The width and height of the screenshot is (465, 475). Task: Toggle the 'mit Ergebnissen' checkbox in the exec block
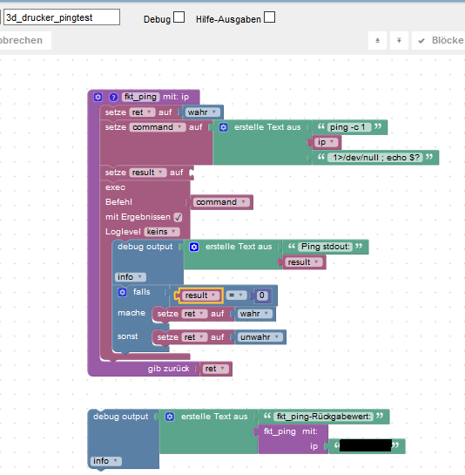click(178, 217)
